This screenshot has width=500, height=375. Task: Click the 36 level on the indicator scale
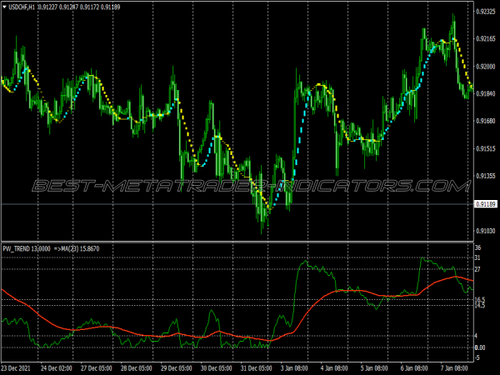click(x=478, y=247)
